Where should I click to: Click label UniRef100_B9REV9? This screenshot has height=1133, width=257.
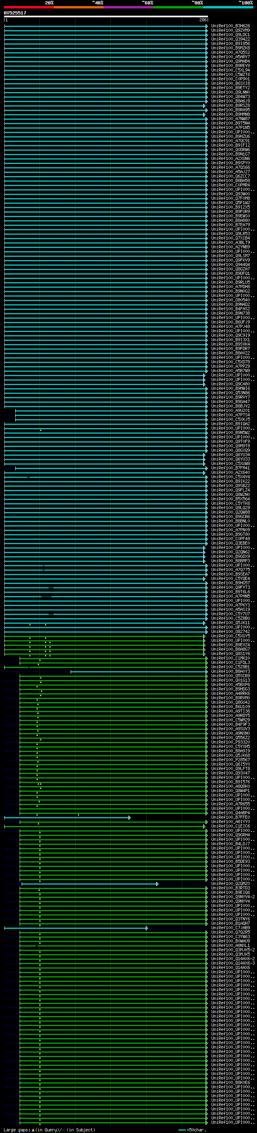pos(230,66)
